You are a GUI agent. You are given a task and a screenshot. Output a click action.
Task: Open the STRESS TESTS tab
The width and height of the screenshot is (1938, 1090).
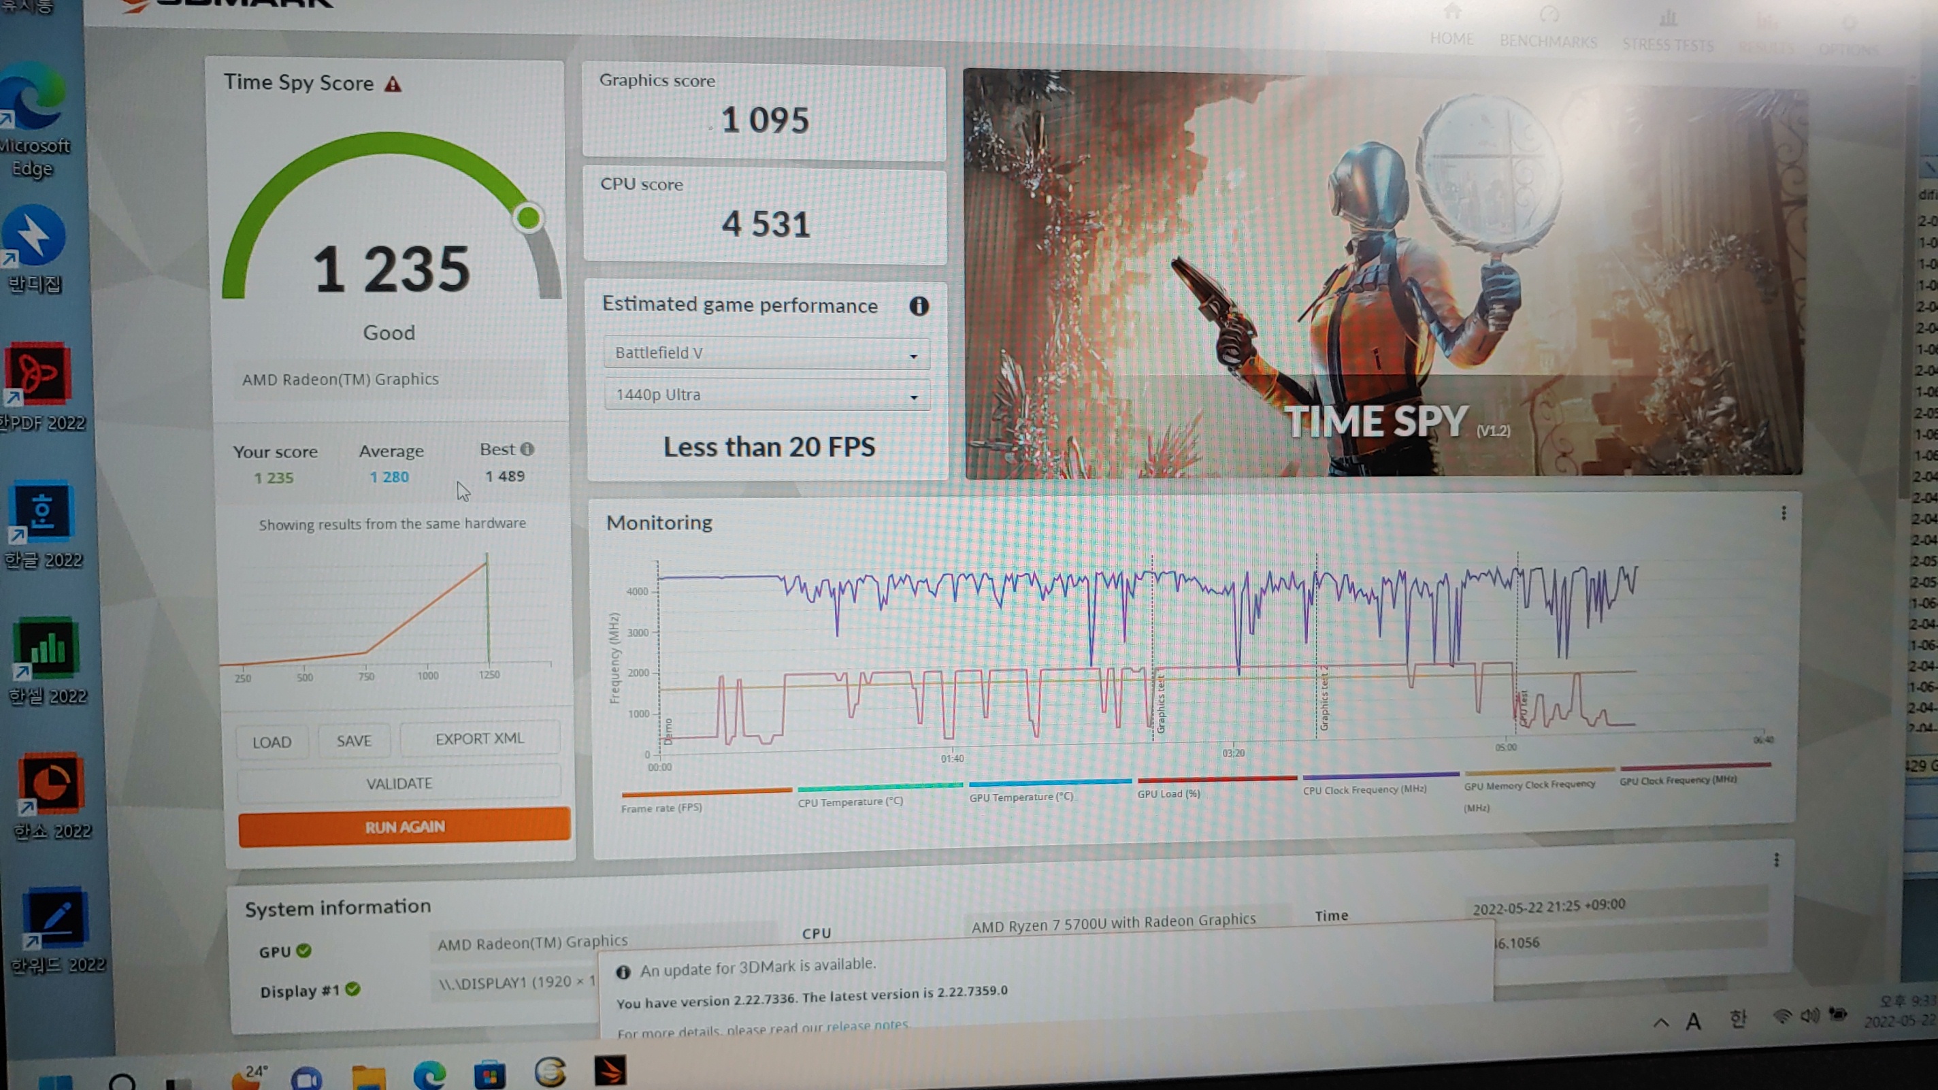click(x=1667, y=31)
